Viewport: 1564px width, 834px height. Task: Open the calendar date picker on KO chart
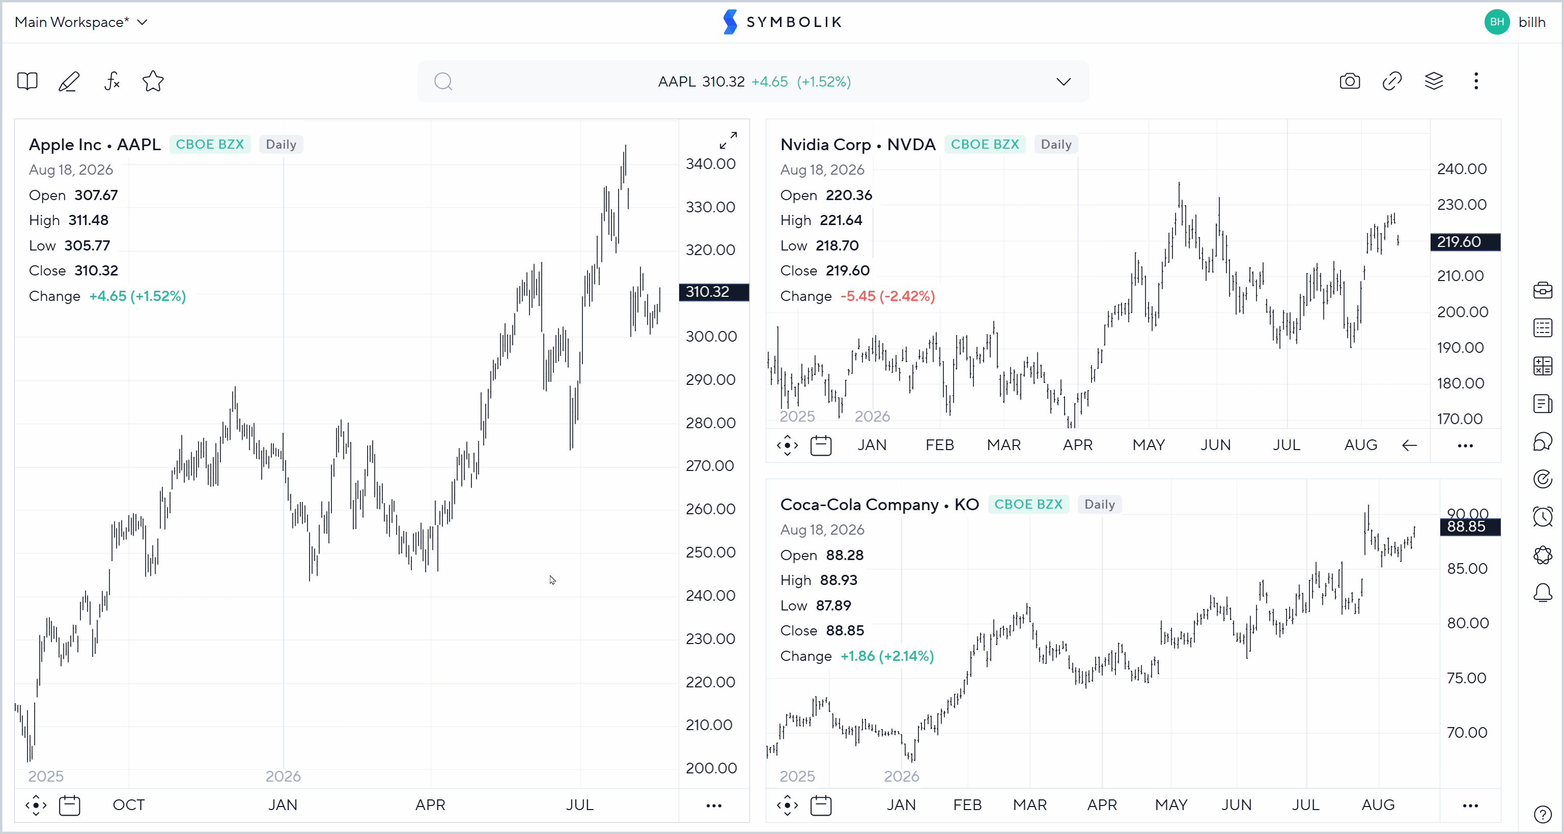click(x=821, y=805)
